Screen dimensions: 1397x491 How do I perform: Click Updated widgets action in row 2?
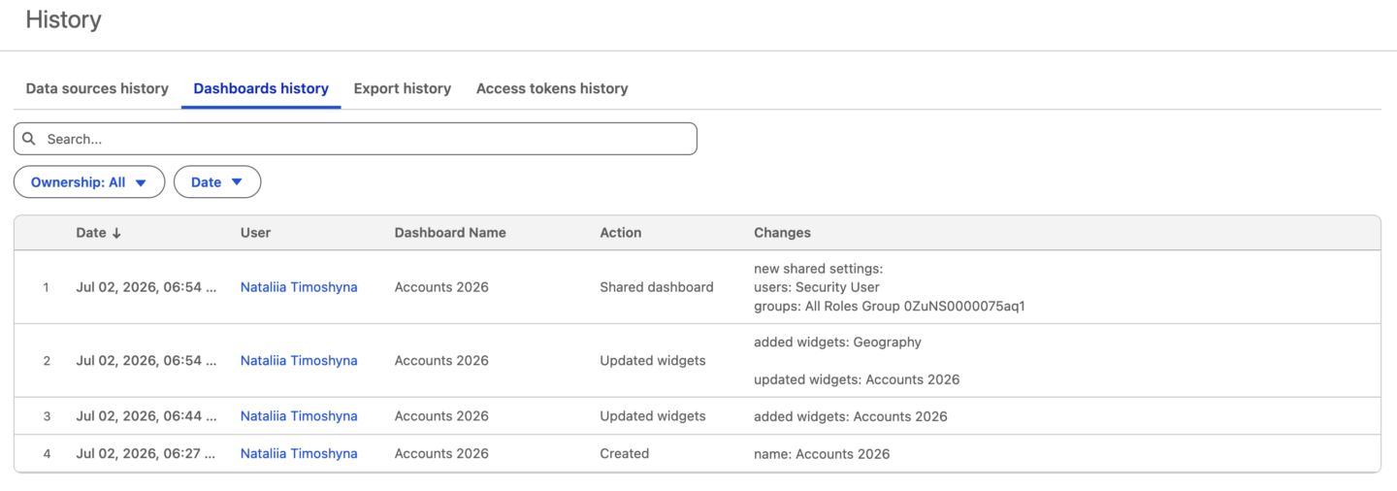click(x=653, y=361)
